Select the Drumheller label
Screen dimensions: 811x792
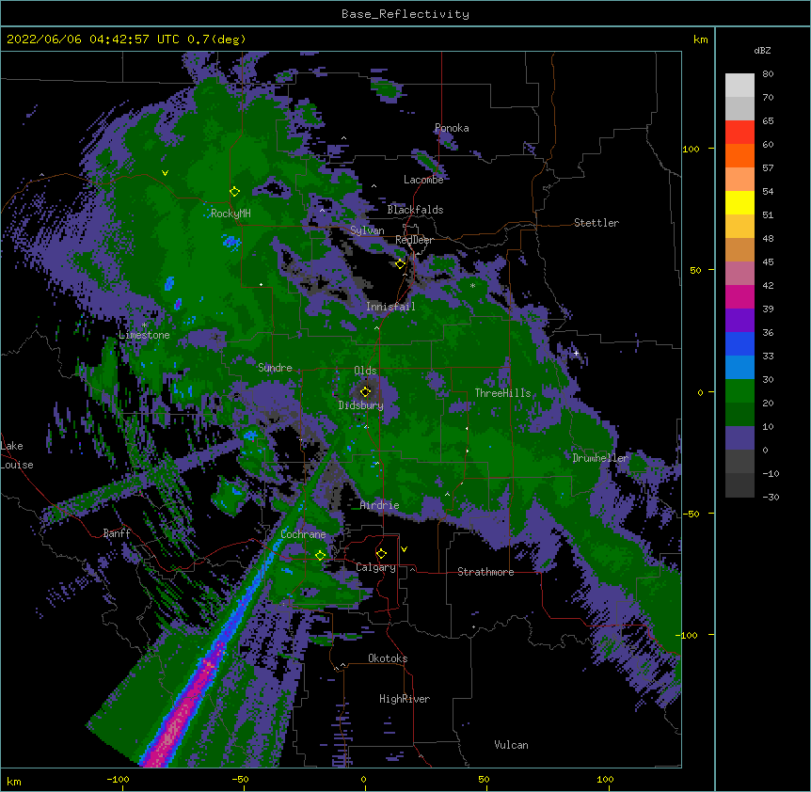(600, 458)
